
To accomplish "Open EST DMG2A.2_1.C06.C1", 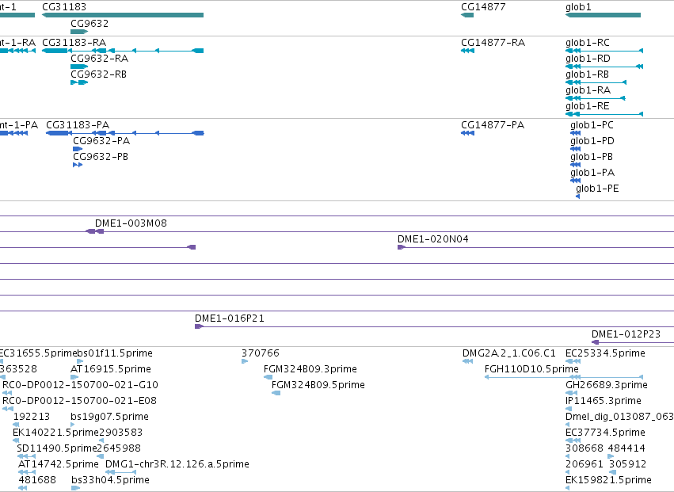I will pos(509,353).
